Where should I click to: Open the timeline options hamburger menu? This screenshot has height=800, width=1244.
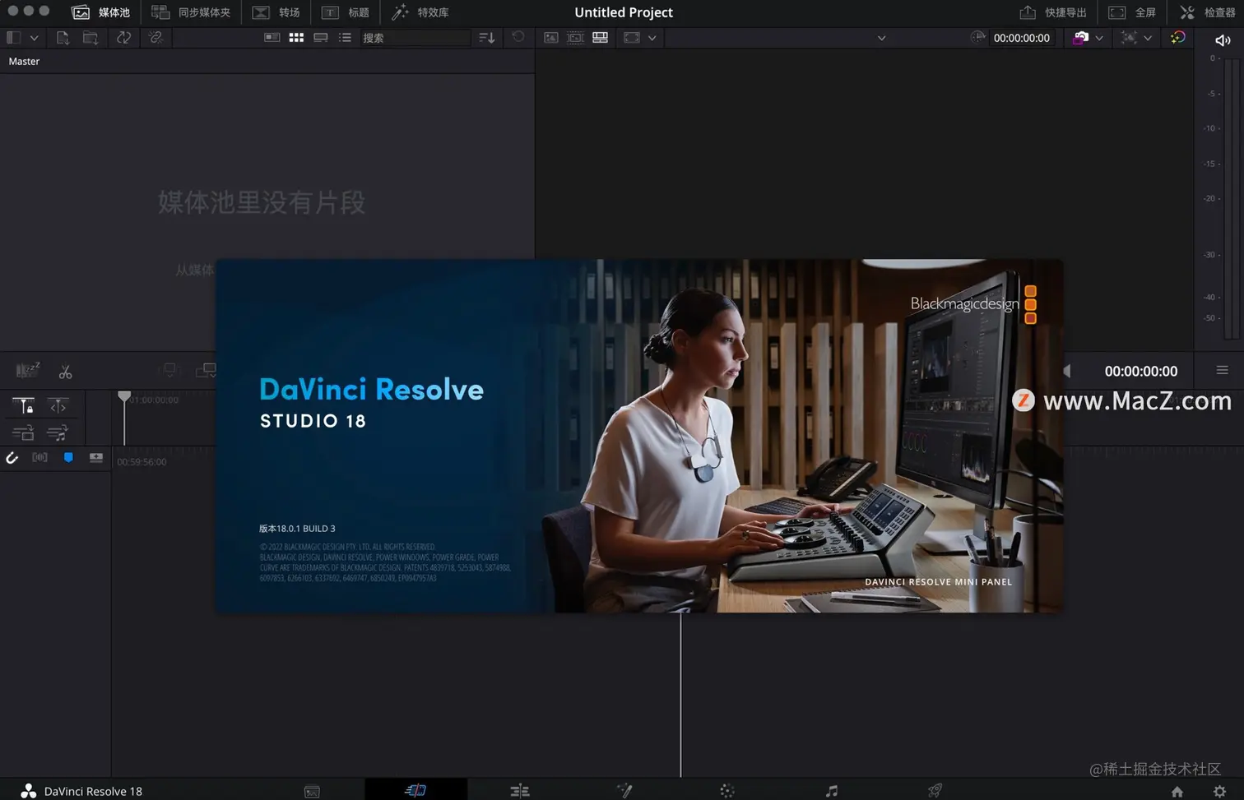[x=1222, y=370]
